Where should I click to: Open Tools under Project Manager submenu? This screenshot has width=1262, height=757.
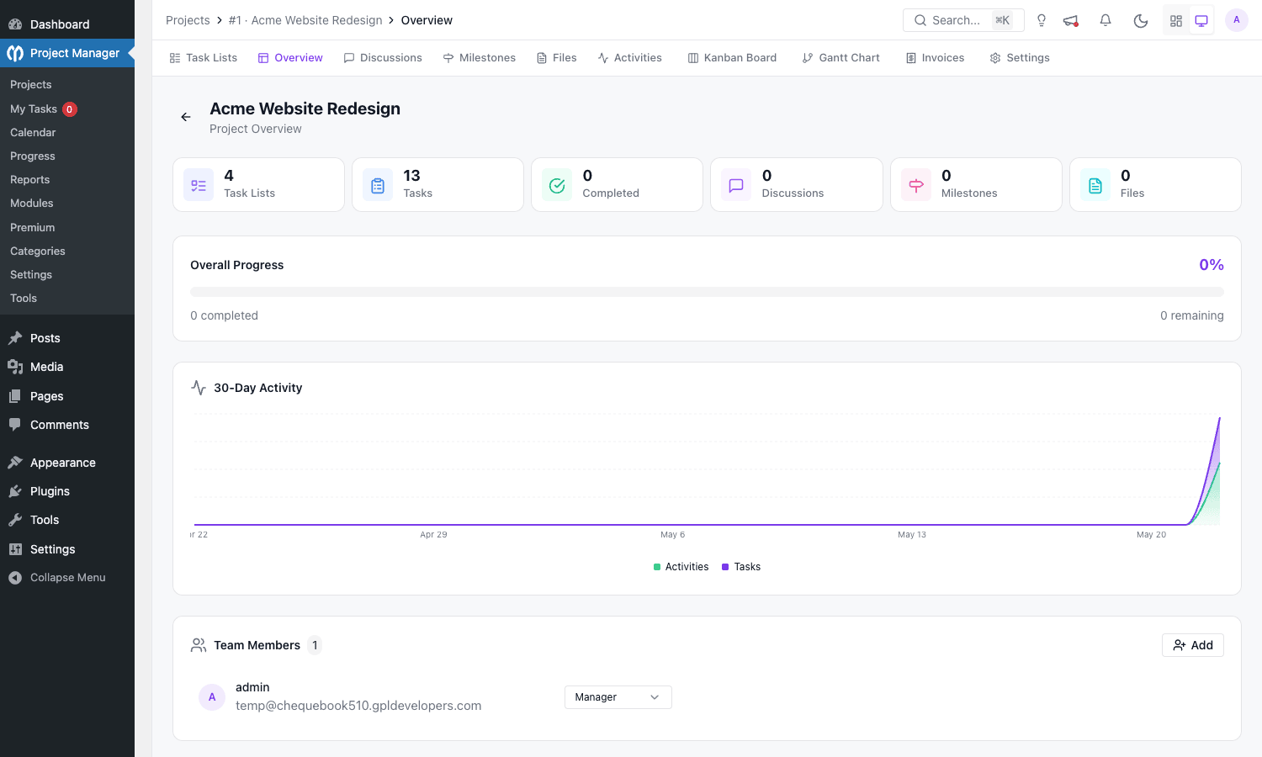67,299
